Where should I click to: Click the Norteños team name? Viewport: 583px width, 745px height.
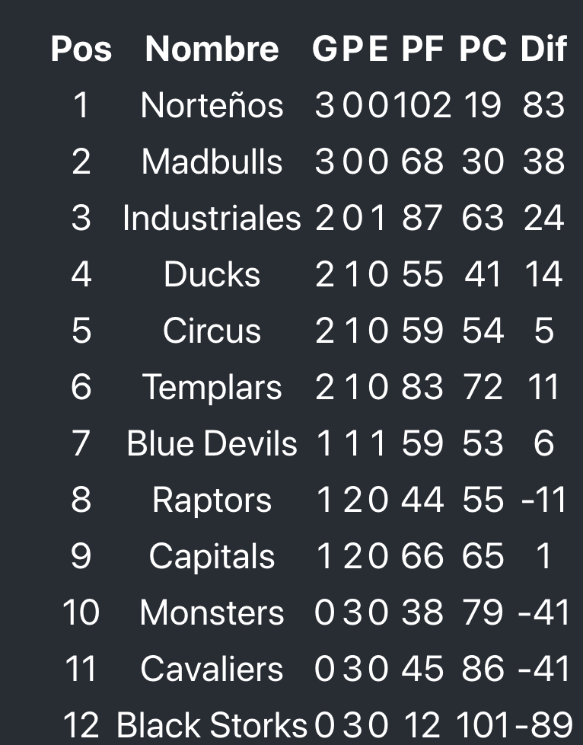coord(212,105)
